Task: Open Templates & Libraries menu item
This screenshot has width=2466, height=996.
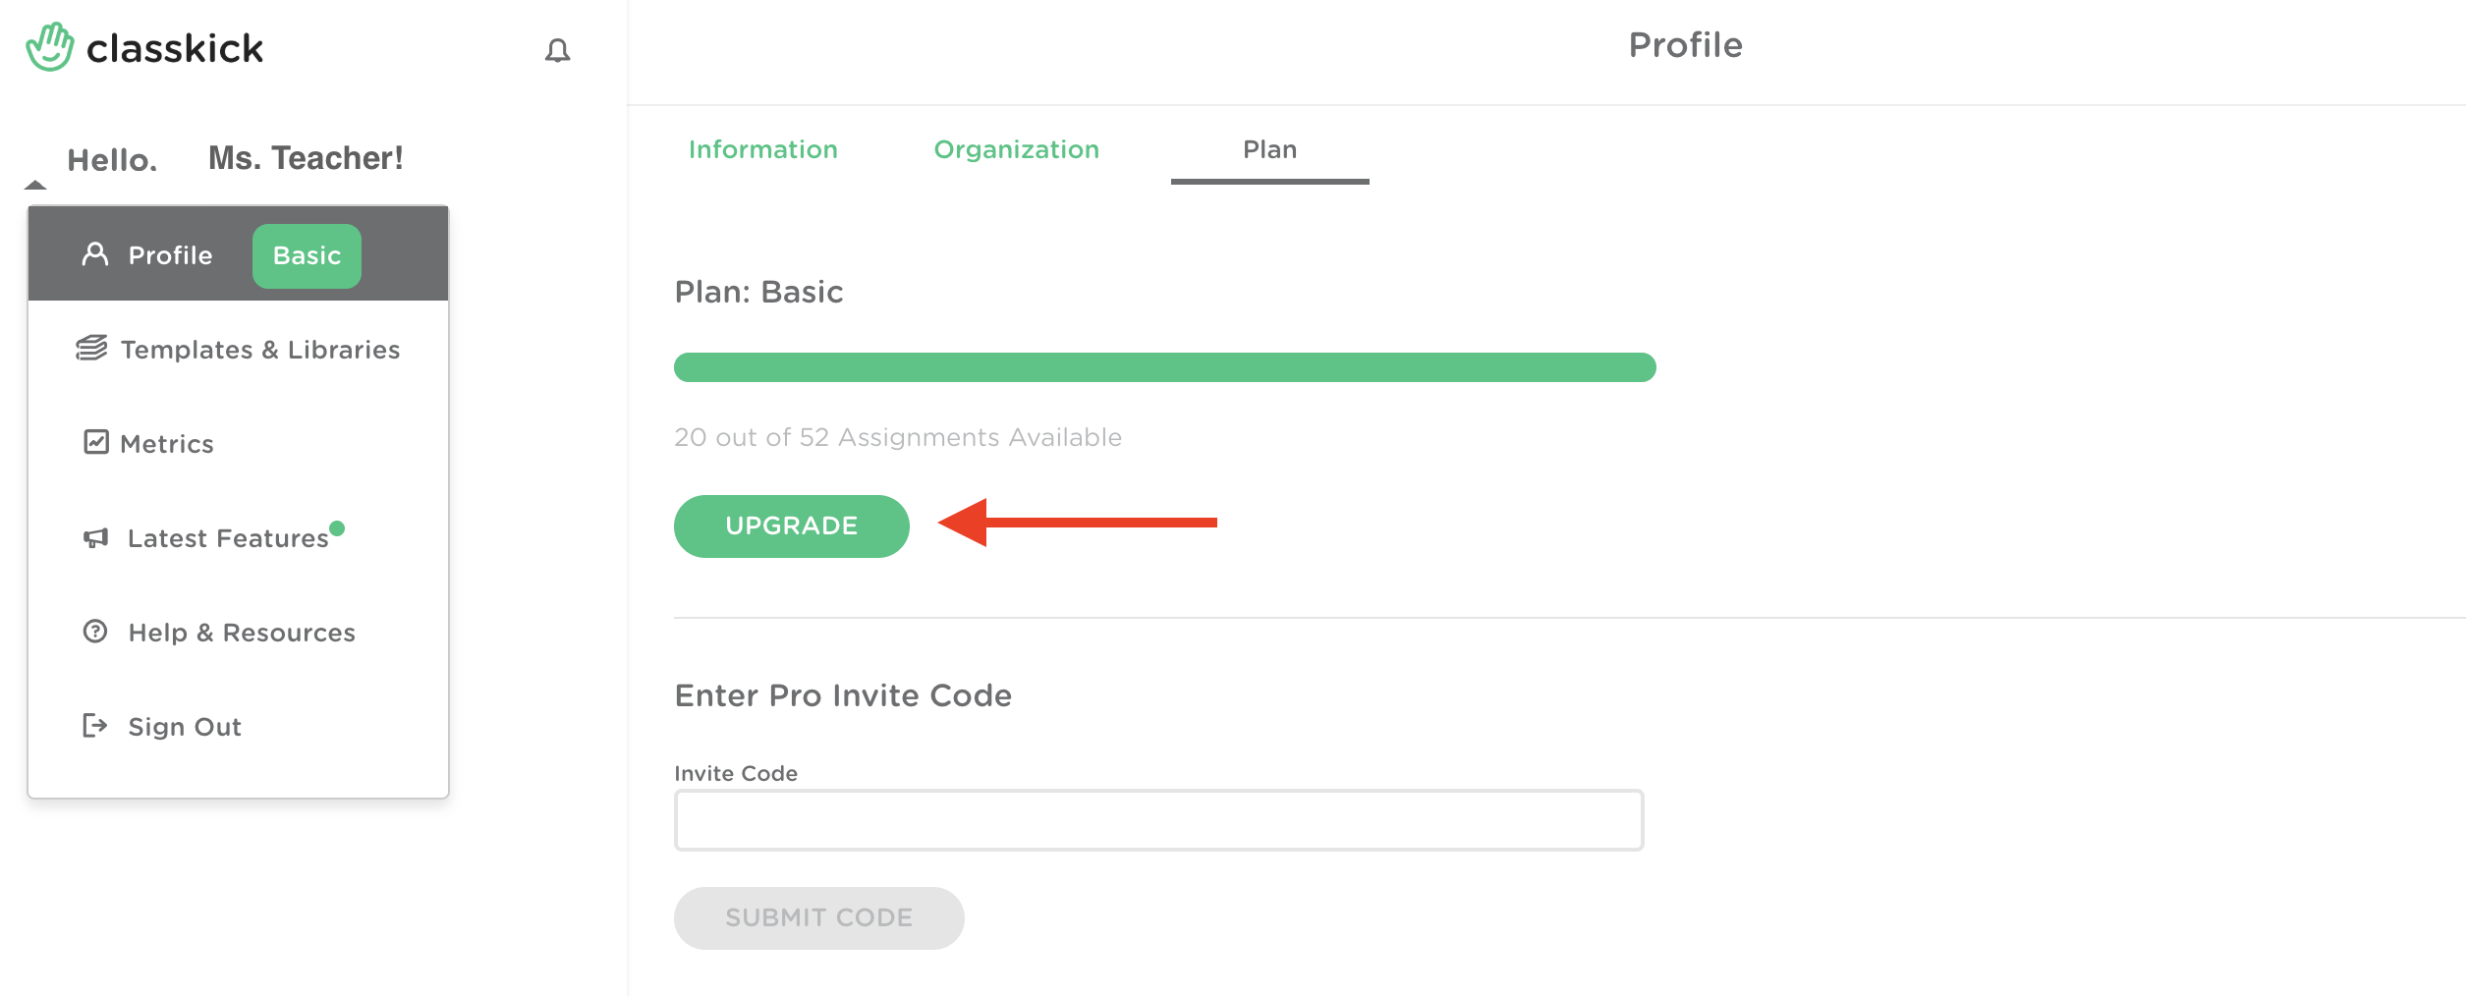Action: [x=238, y=349]
